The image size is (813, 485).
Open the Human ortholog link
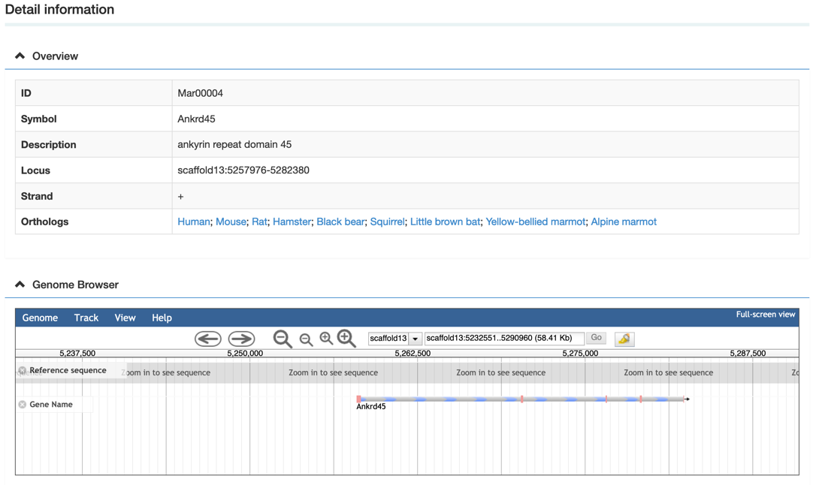pyautogui.click(x=193, y=221)
